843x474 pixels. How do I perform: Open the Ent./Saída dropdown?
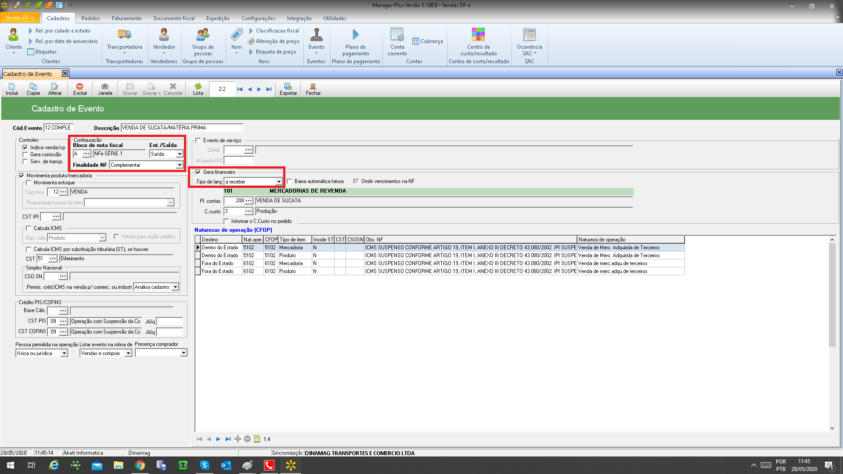pos(179,154)
